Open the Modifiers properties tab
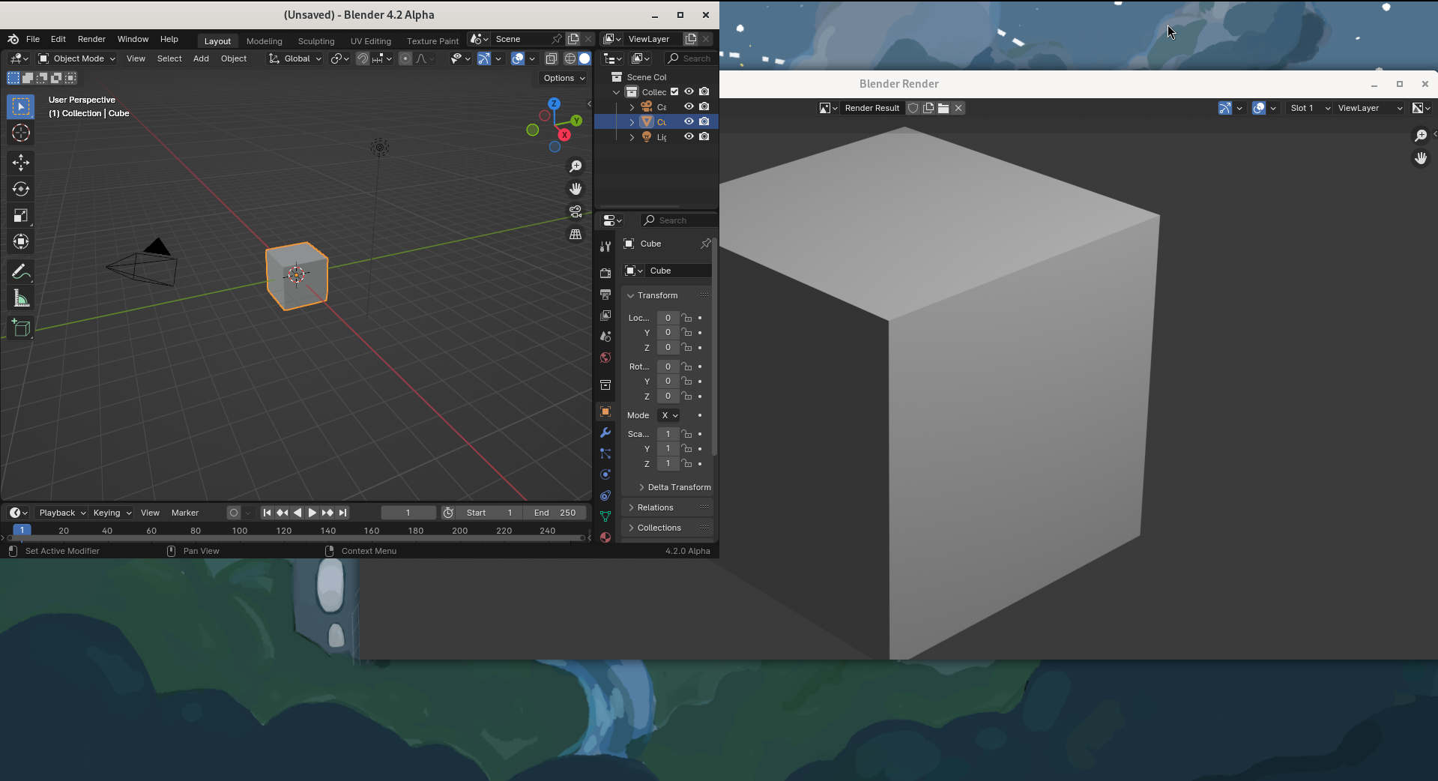Screen dimensions: 1438x781 point(605,432)
